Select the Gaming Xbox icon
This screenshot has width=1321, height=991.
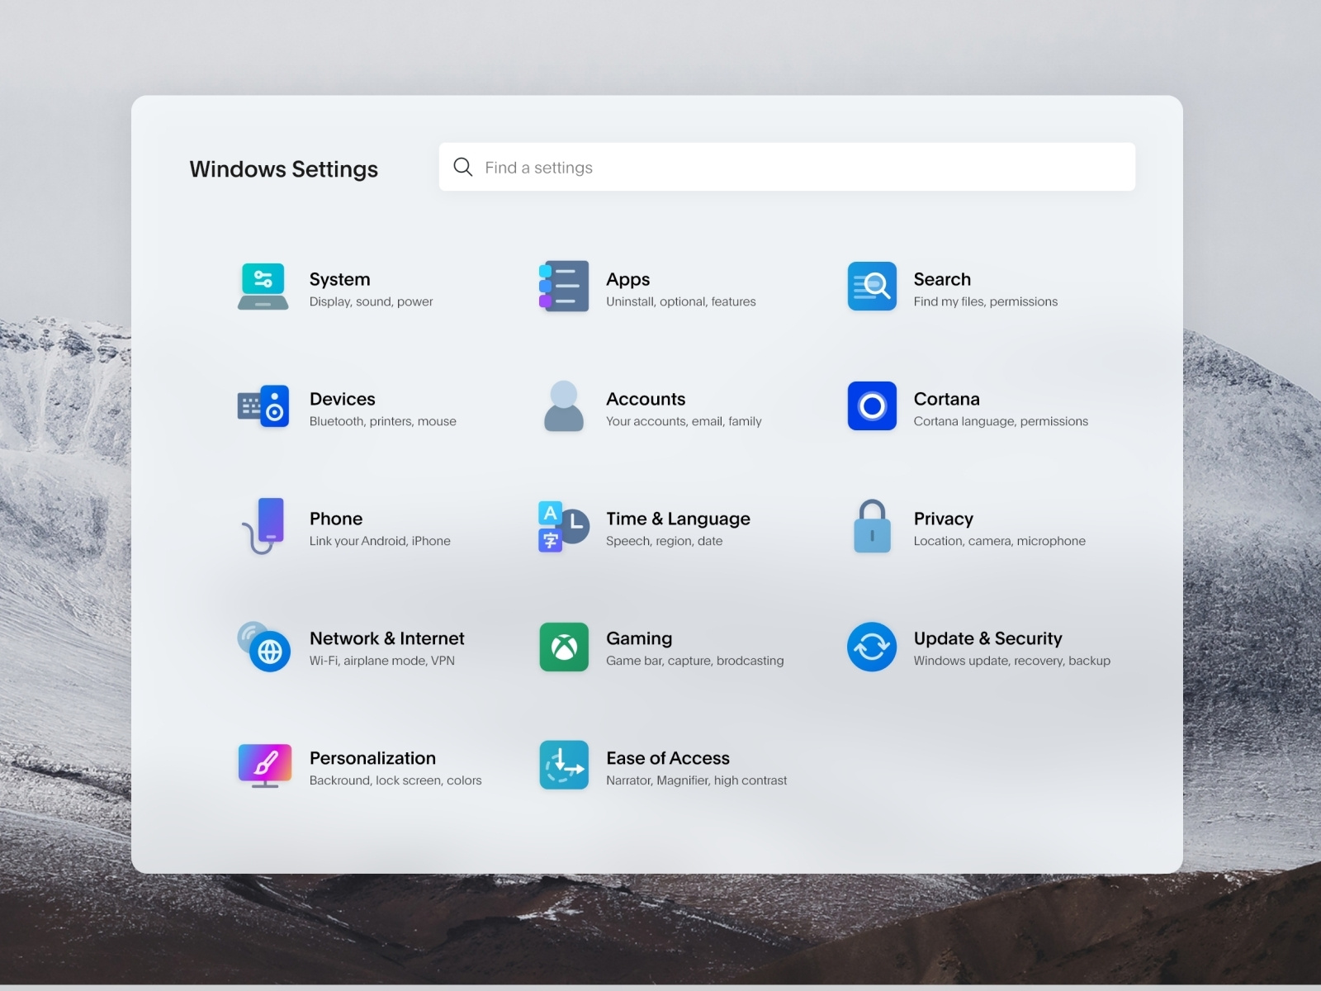click(x=564, y=647)
